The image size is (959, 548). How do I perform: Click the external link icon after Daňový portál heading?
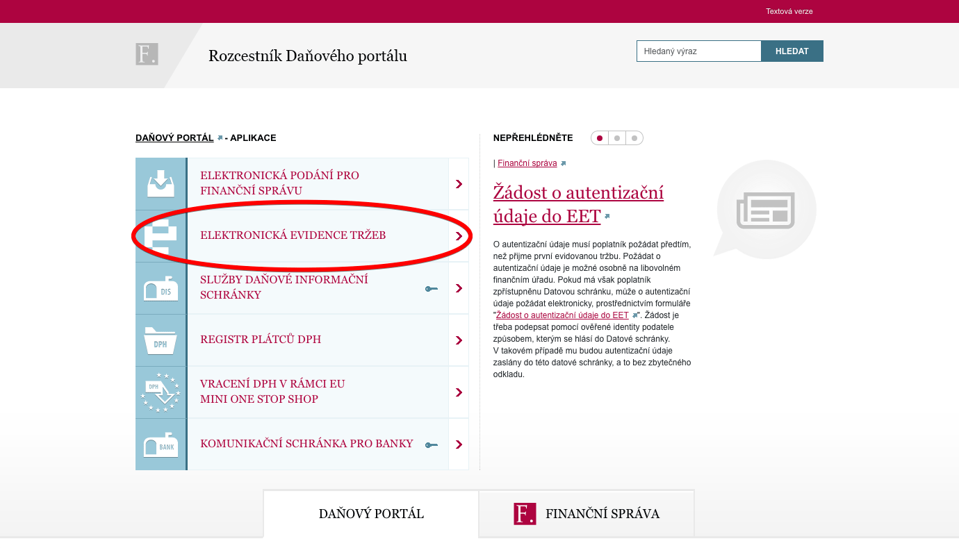point(220,138)
